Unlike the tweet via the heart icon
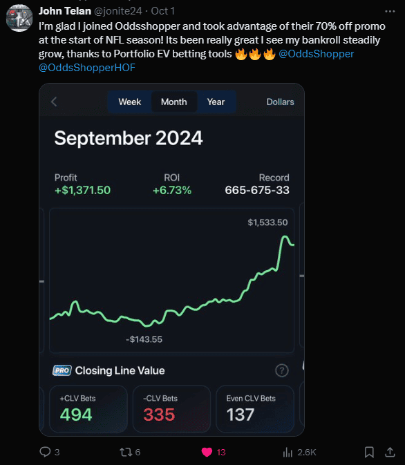This screenshot has width=405, height=465. tap(207, 453)
